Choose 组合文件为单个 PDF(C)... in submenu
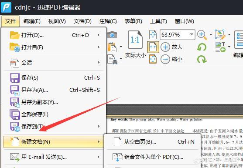The height and width of the screenshot is (168, 243). coord(153,157)
